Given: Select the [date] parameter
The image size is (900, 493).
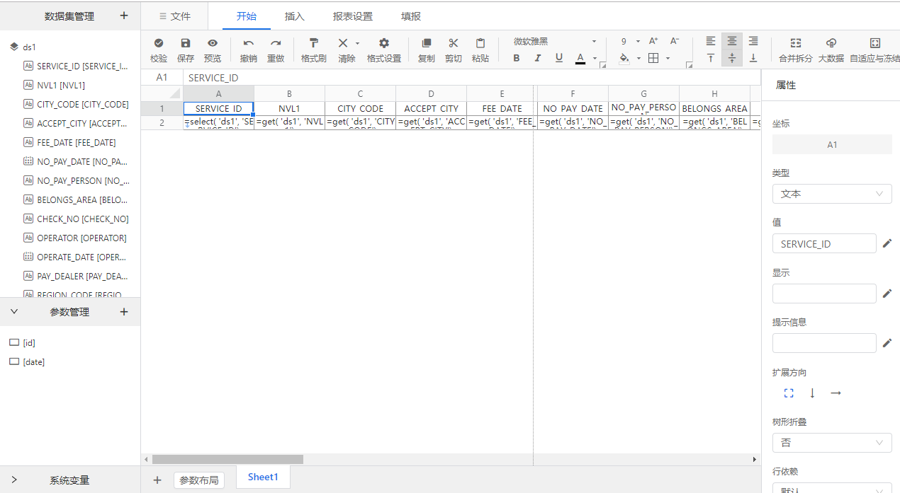Looking at the screenshot, I should click(x=27, y=361).
